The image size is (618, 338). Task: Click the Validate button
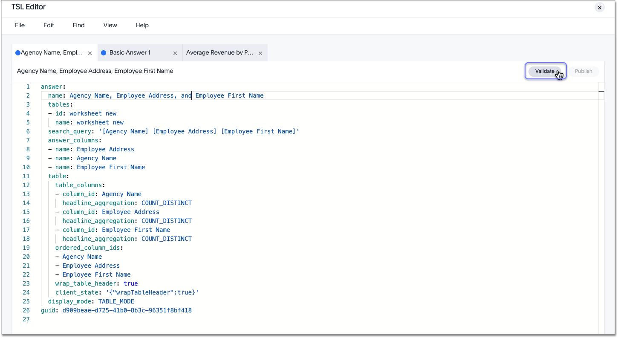point(545,71)
